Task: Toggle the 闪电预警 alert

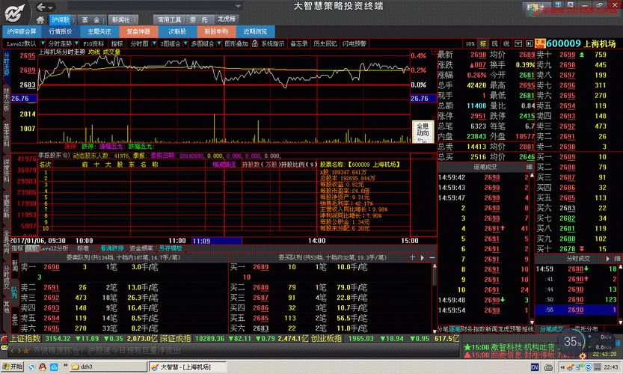Action: point(355,43)
